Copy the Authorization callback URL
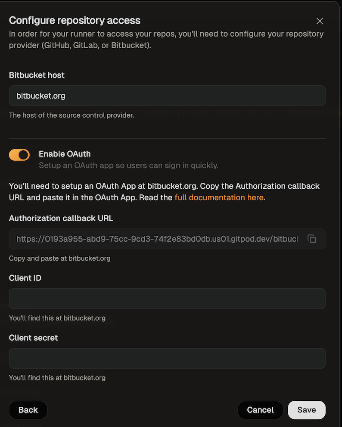 [x=312, y=239]
